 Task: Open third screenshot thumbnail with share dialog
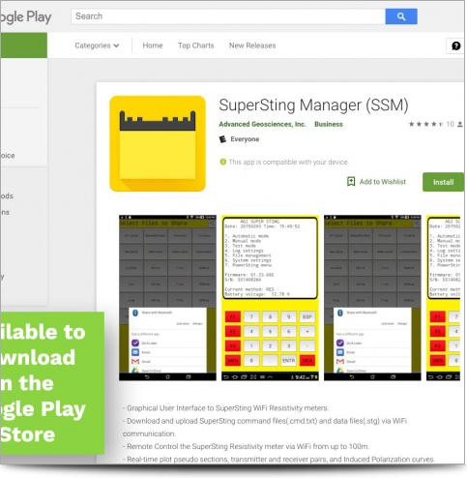[372, 298]
